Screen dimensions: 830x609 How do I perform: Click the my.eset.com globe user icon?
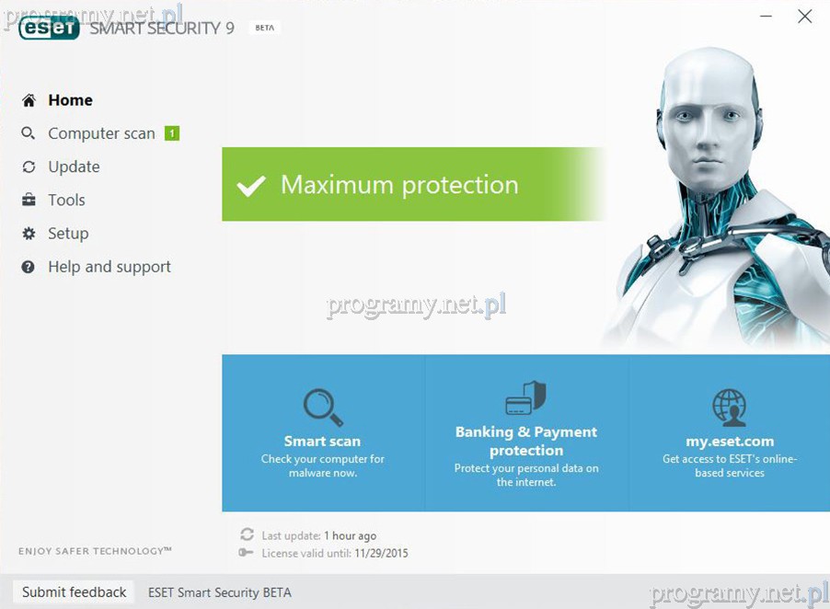(730, 408)
